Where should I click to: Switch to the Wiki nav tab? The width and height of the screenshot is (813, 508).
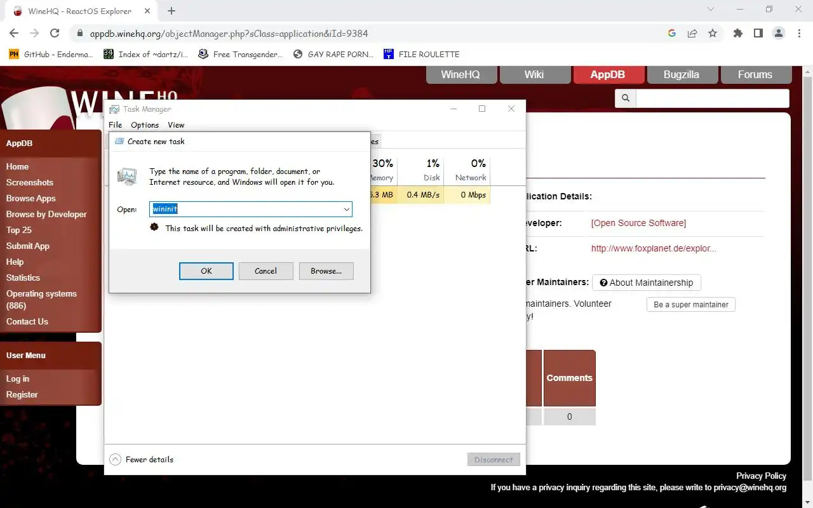coord(534,74)
